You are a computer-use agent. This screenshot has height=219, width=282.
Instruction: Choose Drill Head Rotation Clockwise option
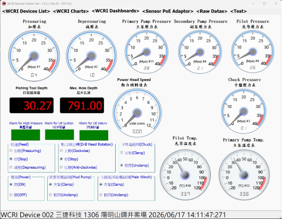[61, 151]
